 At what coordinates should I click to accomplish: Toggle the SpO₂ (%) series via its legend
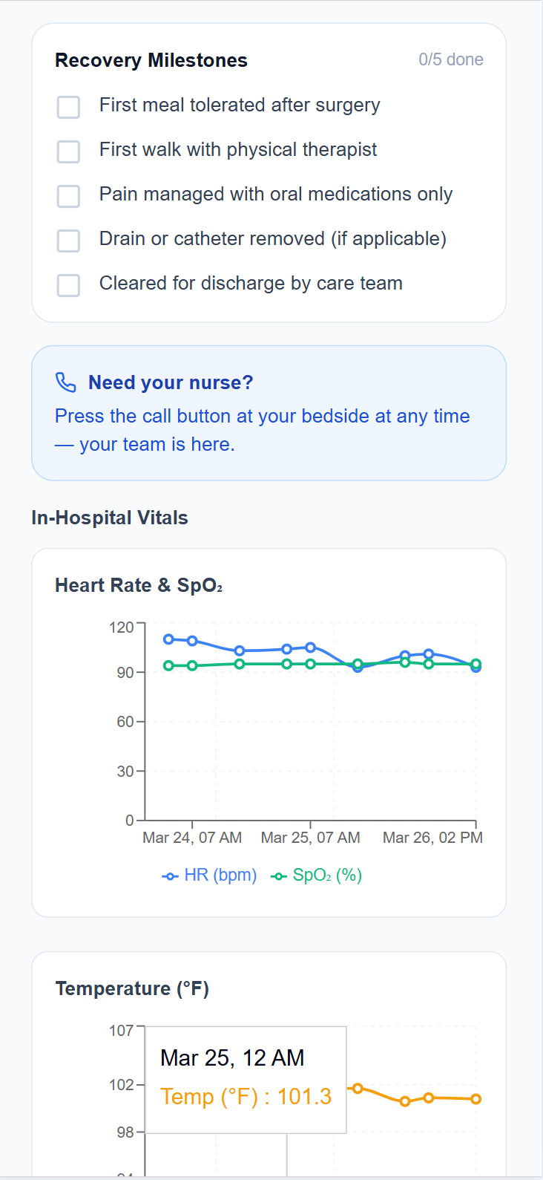pyautogui.click(x=316, y=876)
